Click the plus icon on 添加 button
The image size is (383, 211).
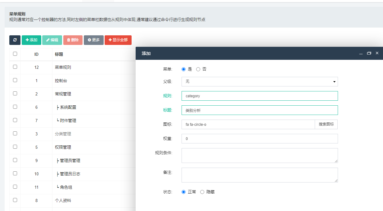27,40
